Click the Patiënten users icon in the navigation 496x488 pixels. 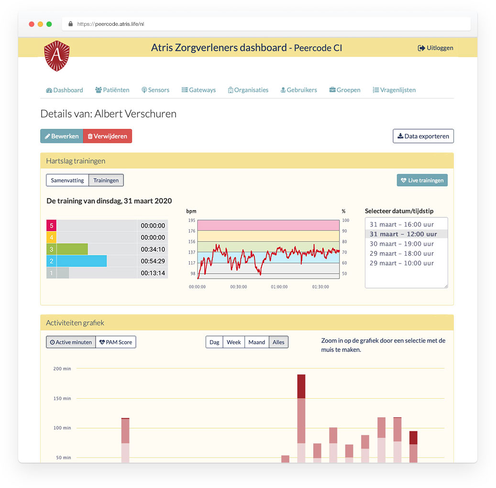coord(98,90)
